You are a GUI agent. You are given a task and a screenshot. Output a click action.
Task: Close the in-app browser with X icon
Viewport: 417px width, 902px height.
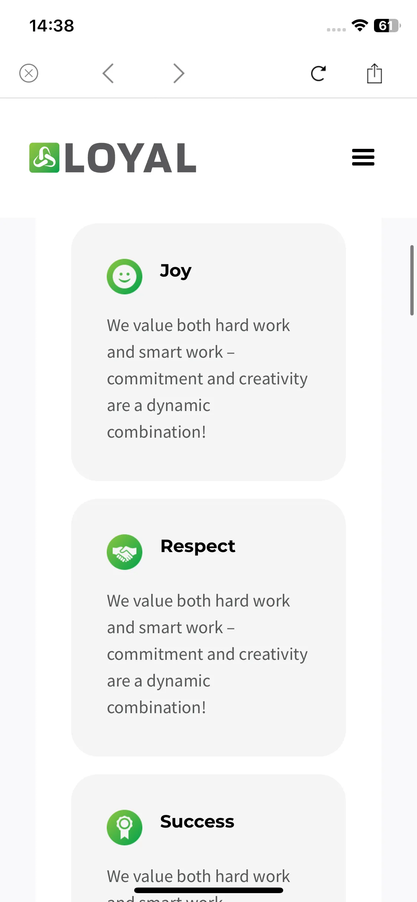29,73
